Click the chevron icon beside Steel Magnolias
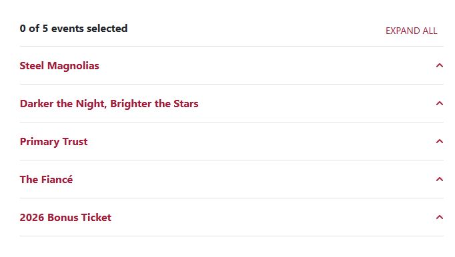Screen dimensions: 455x257 (440, 65)
